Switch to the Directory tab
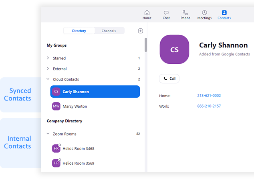The width and height of the screenshot is (254, 179). pos(79,31)
